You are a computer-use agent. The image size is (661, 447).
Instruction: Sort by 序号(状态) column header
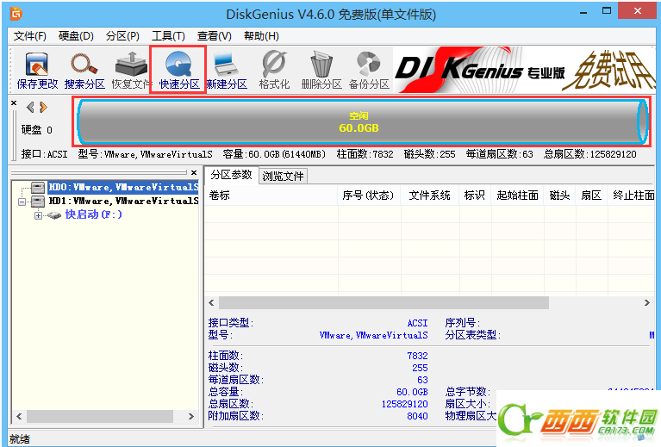point(369,196)
